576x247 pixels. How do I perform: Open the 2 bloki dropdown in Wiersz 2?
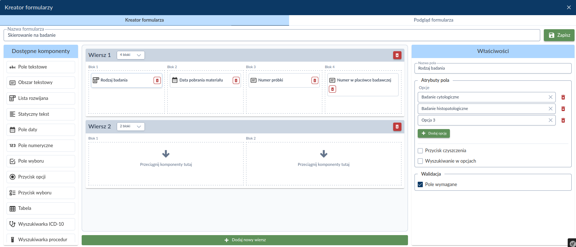130,127
